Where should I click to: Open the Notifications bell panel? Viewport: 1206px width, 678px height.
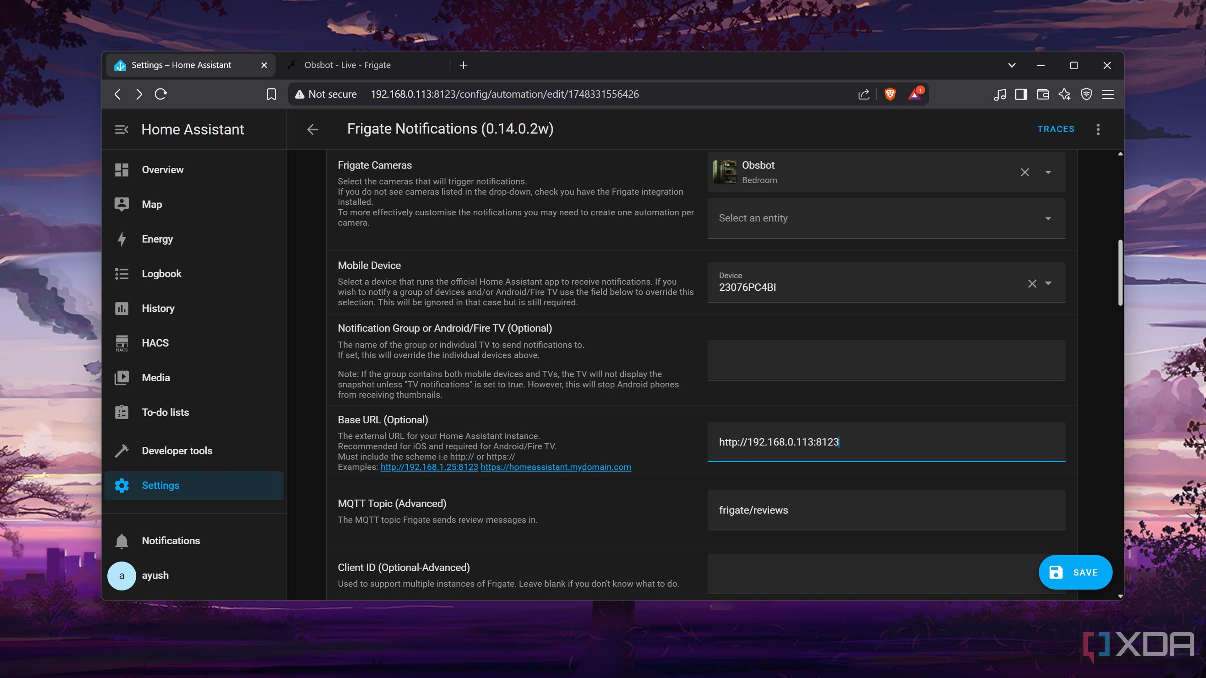[194, 541]
